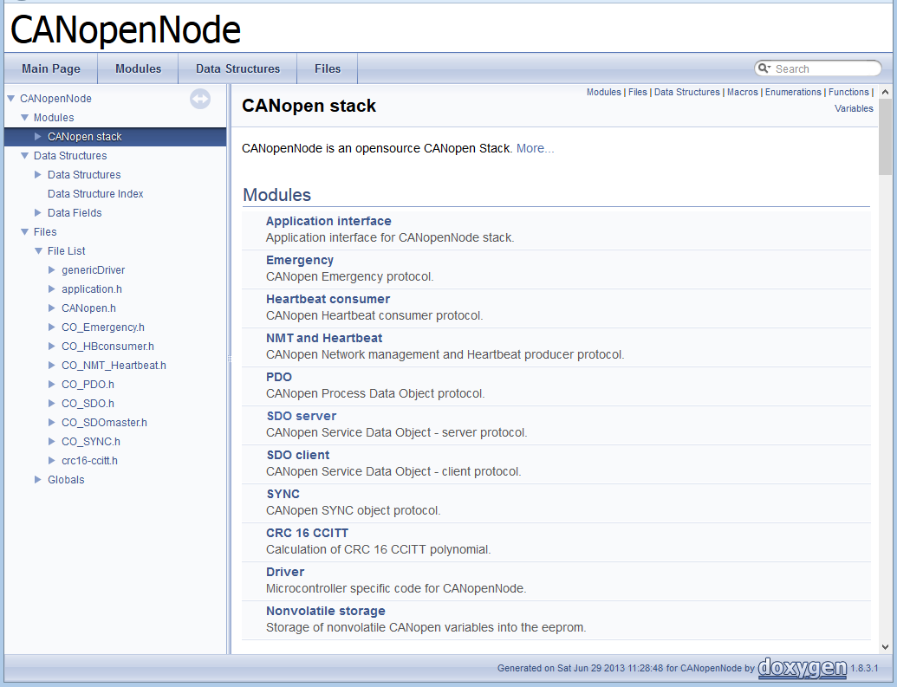The height and width of the screenshot is (687, 897).
Task: Open the Files tab
Action: [328, 68]
